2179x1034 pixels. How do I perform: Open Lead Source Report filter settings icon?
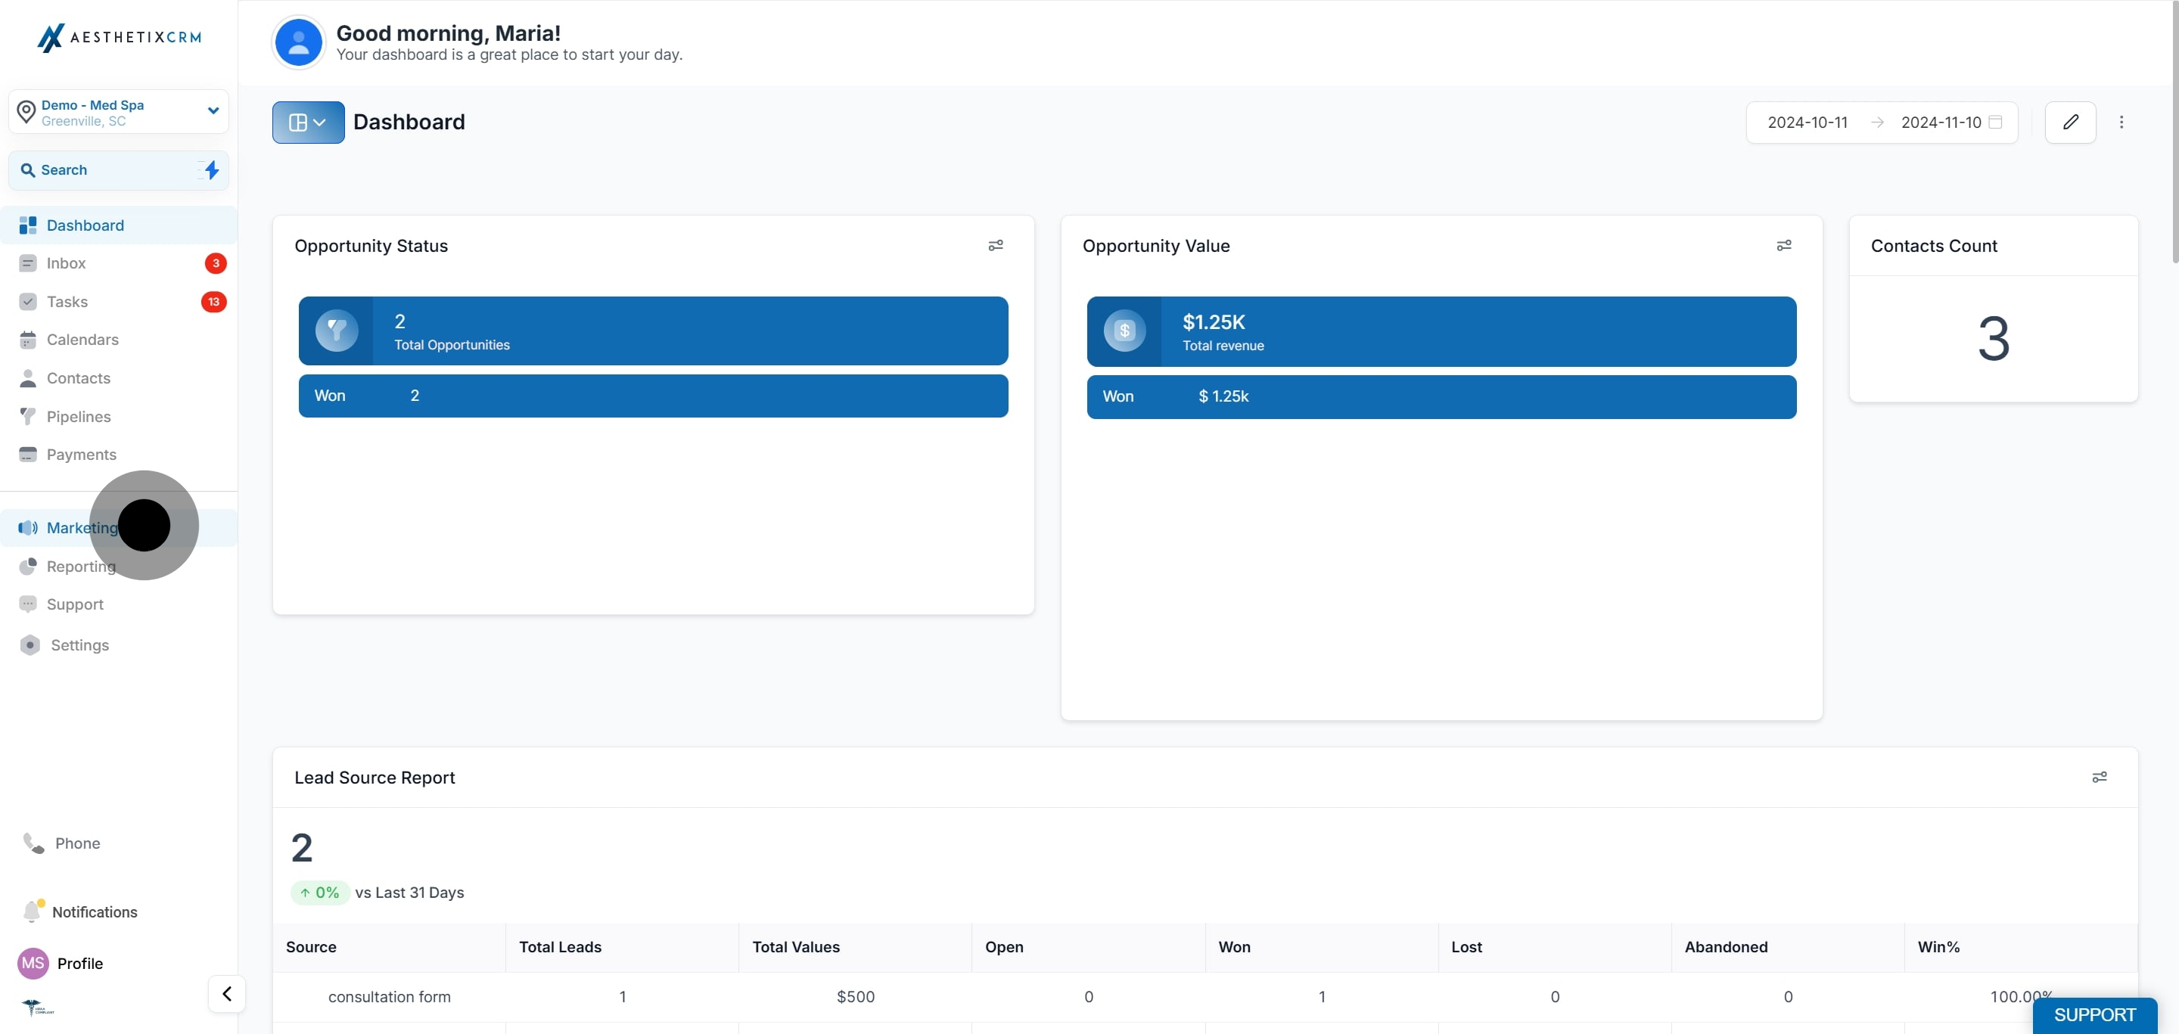pos(2099,777)
